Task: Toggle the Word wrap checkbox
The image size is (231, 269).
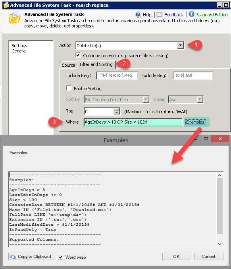Action: coord(60,257)
